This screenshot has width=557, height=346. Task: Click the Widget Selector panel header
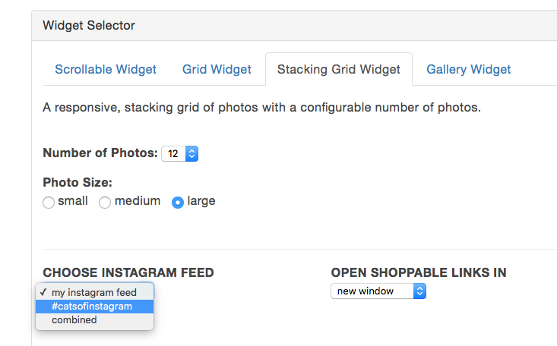point(89,26)
